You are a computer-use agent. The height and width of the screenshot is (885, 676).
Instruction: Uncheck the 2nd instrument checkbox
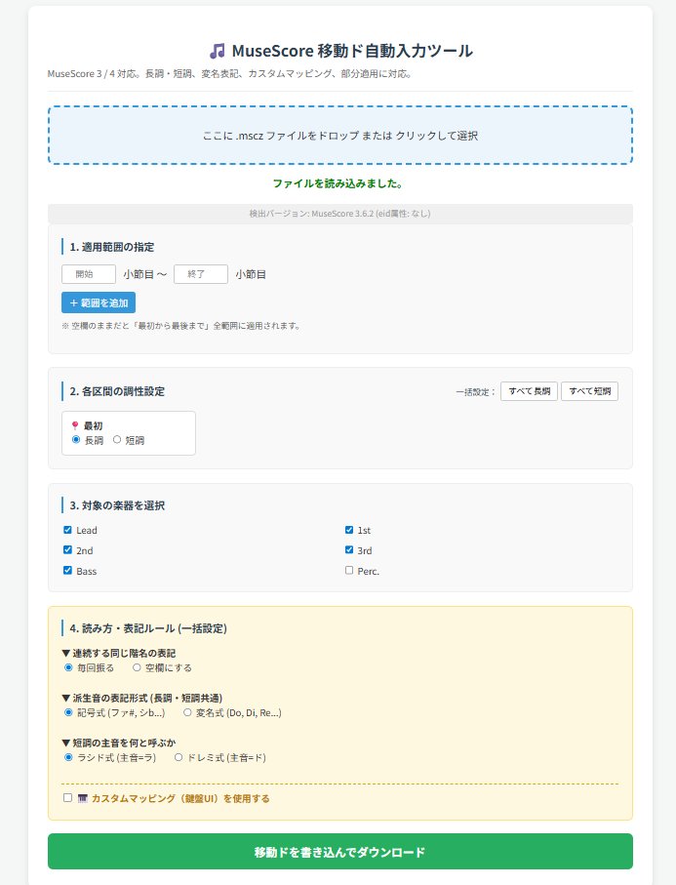[x=67, y=549]
